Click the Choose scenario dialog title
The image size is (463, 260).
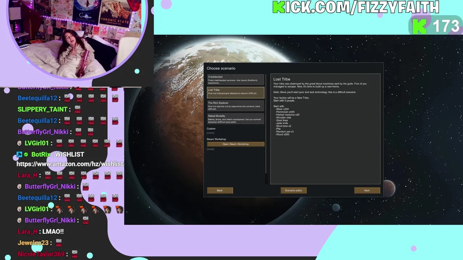[x=221, y=68]
